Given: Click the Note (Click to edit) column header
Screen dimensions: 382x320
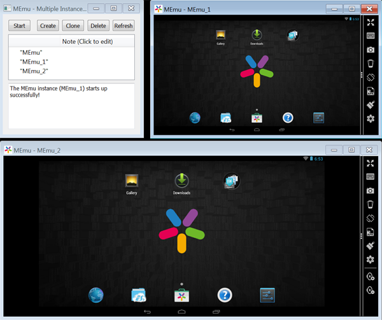Looking at the screenshot, I should tap(97, 41).
